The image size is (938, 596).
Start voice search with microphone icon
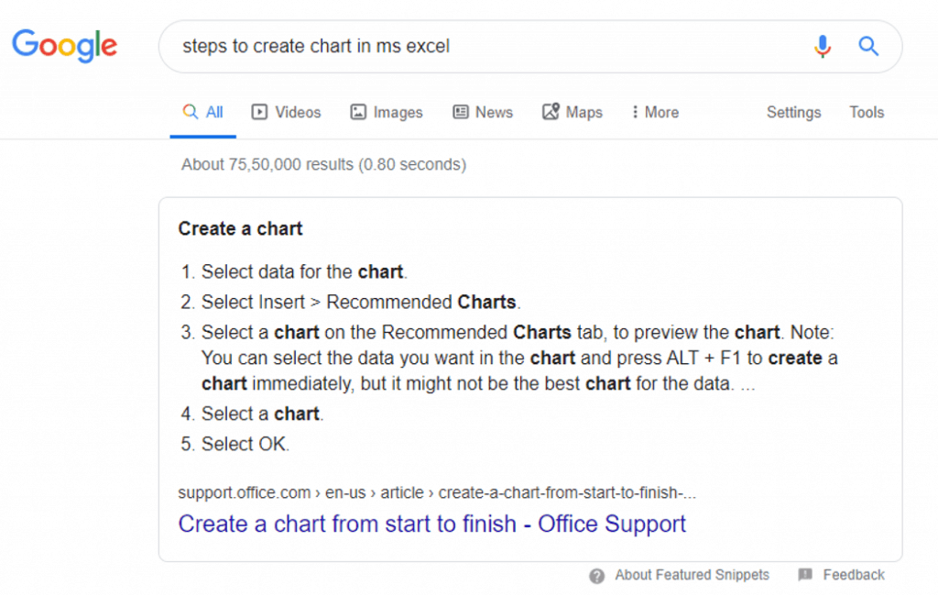[x=823, y=46]
